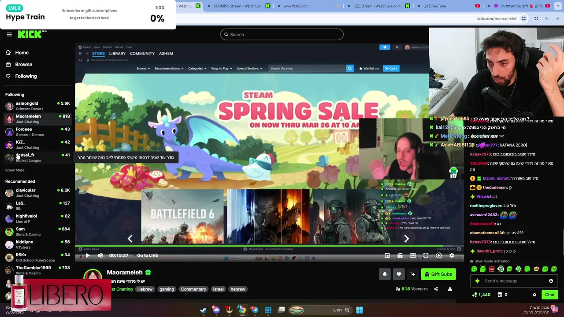Click the stream seek progress bar
564x317 pixels.
269,246
